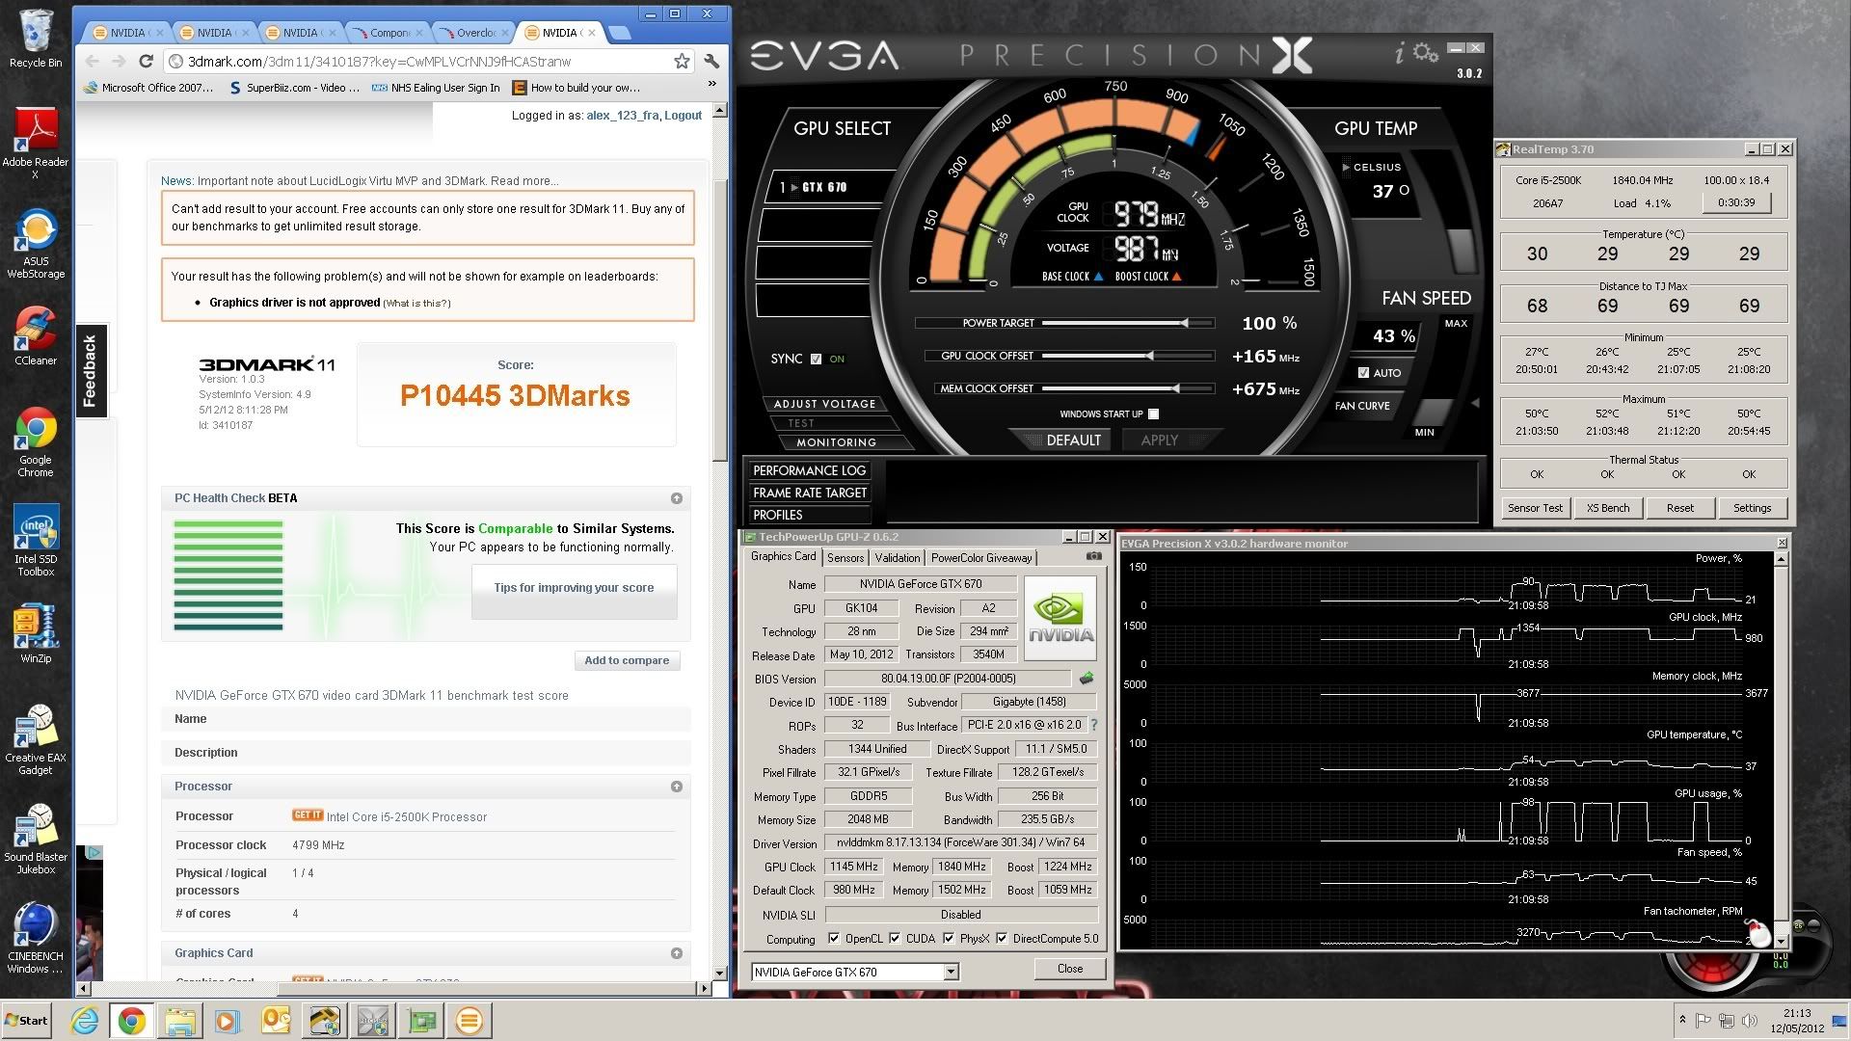Click the RealTemp XS Bench icon
This screenshot has height=1041, width=1851.
(x=1608, y=507)
